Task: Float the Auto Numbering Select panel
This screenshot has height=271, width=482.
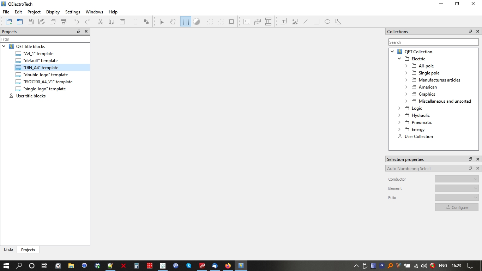Action: [470, 168]
